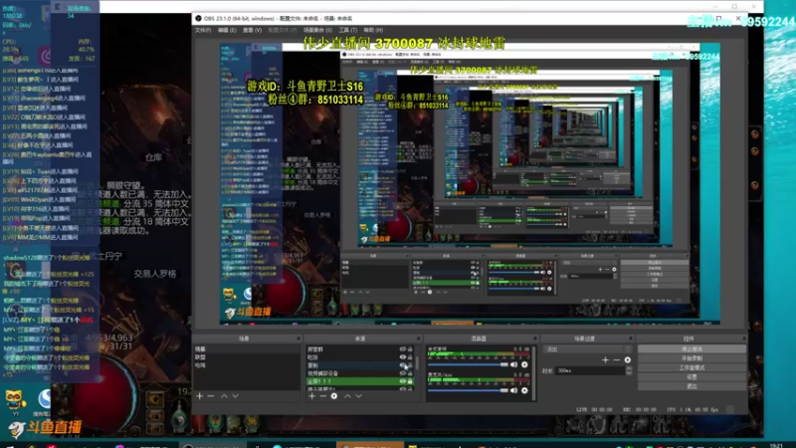Click the LIVE 00:00:00 status text
This screenshot has height=448, width=796.
[594, 409]
